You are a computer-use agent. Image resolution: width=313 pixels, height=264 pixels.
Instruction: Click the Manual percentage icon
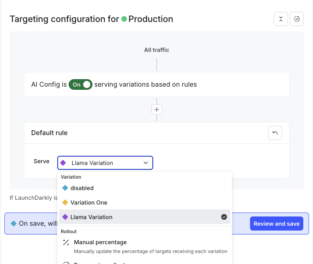(x=66, y=242)
